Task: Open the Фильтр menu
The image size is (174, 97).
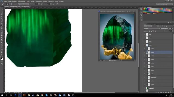Action: [x=45, y=1]
